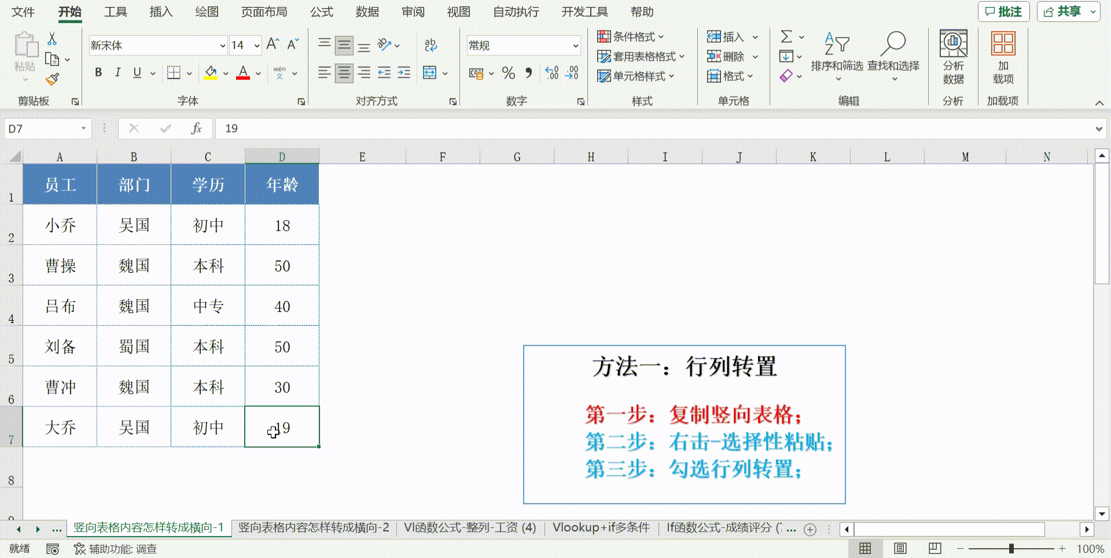Toggle Bold formatting
1111x558 pixels.
click(98, 72)
